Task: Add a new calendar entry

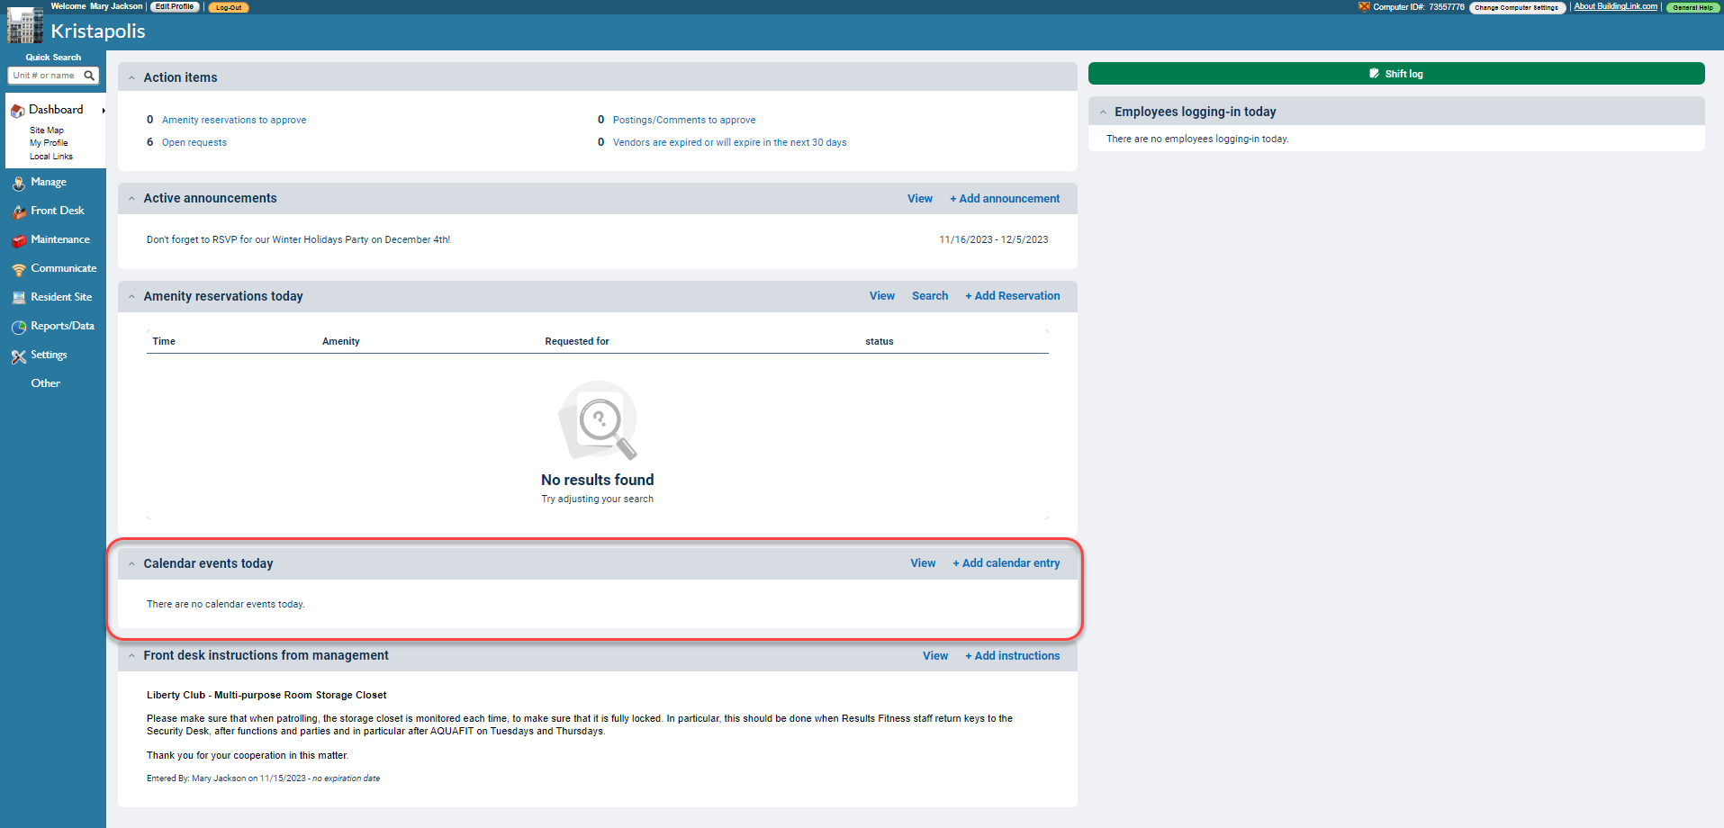Action: click(1006, 562)
